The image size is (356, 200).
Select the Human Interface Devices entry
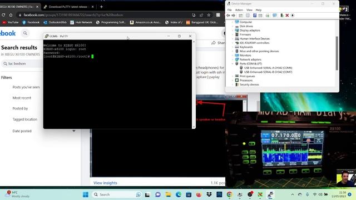[255, 39]
